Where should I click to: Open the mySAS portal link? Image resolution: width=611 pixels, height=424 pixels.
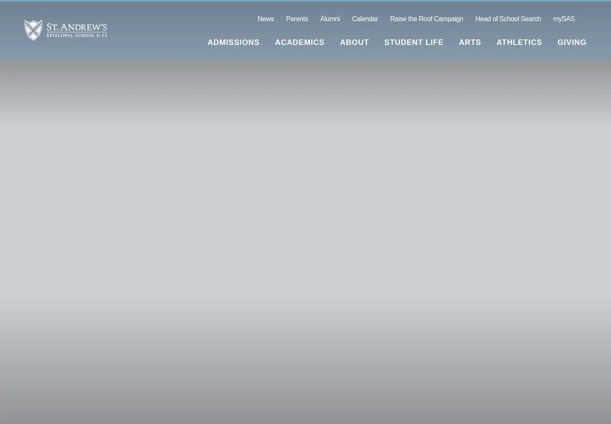pyautogui.click(x=563, y=19)
